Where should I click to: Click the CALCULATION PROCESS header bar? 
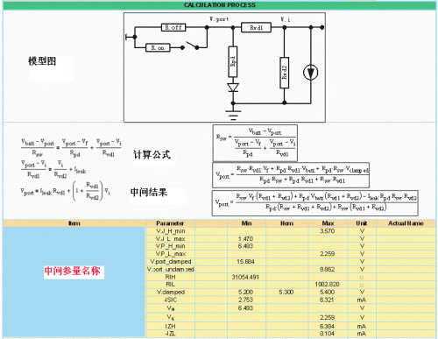tap(219, 5)
